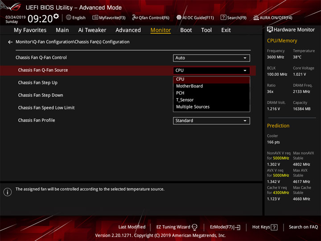
Task: Select Multiple Sources option
Action: tap(211, 107)
